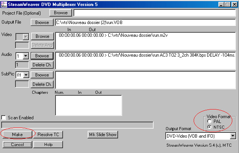Browse for a Video stream file
This screenshot has width=239, height=153.
[42, 36]
